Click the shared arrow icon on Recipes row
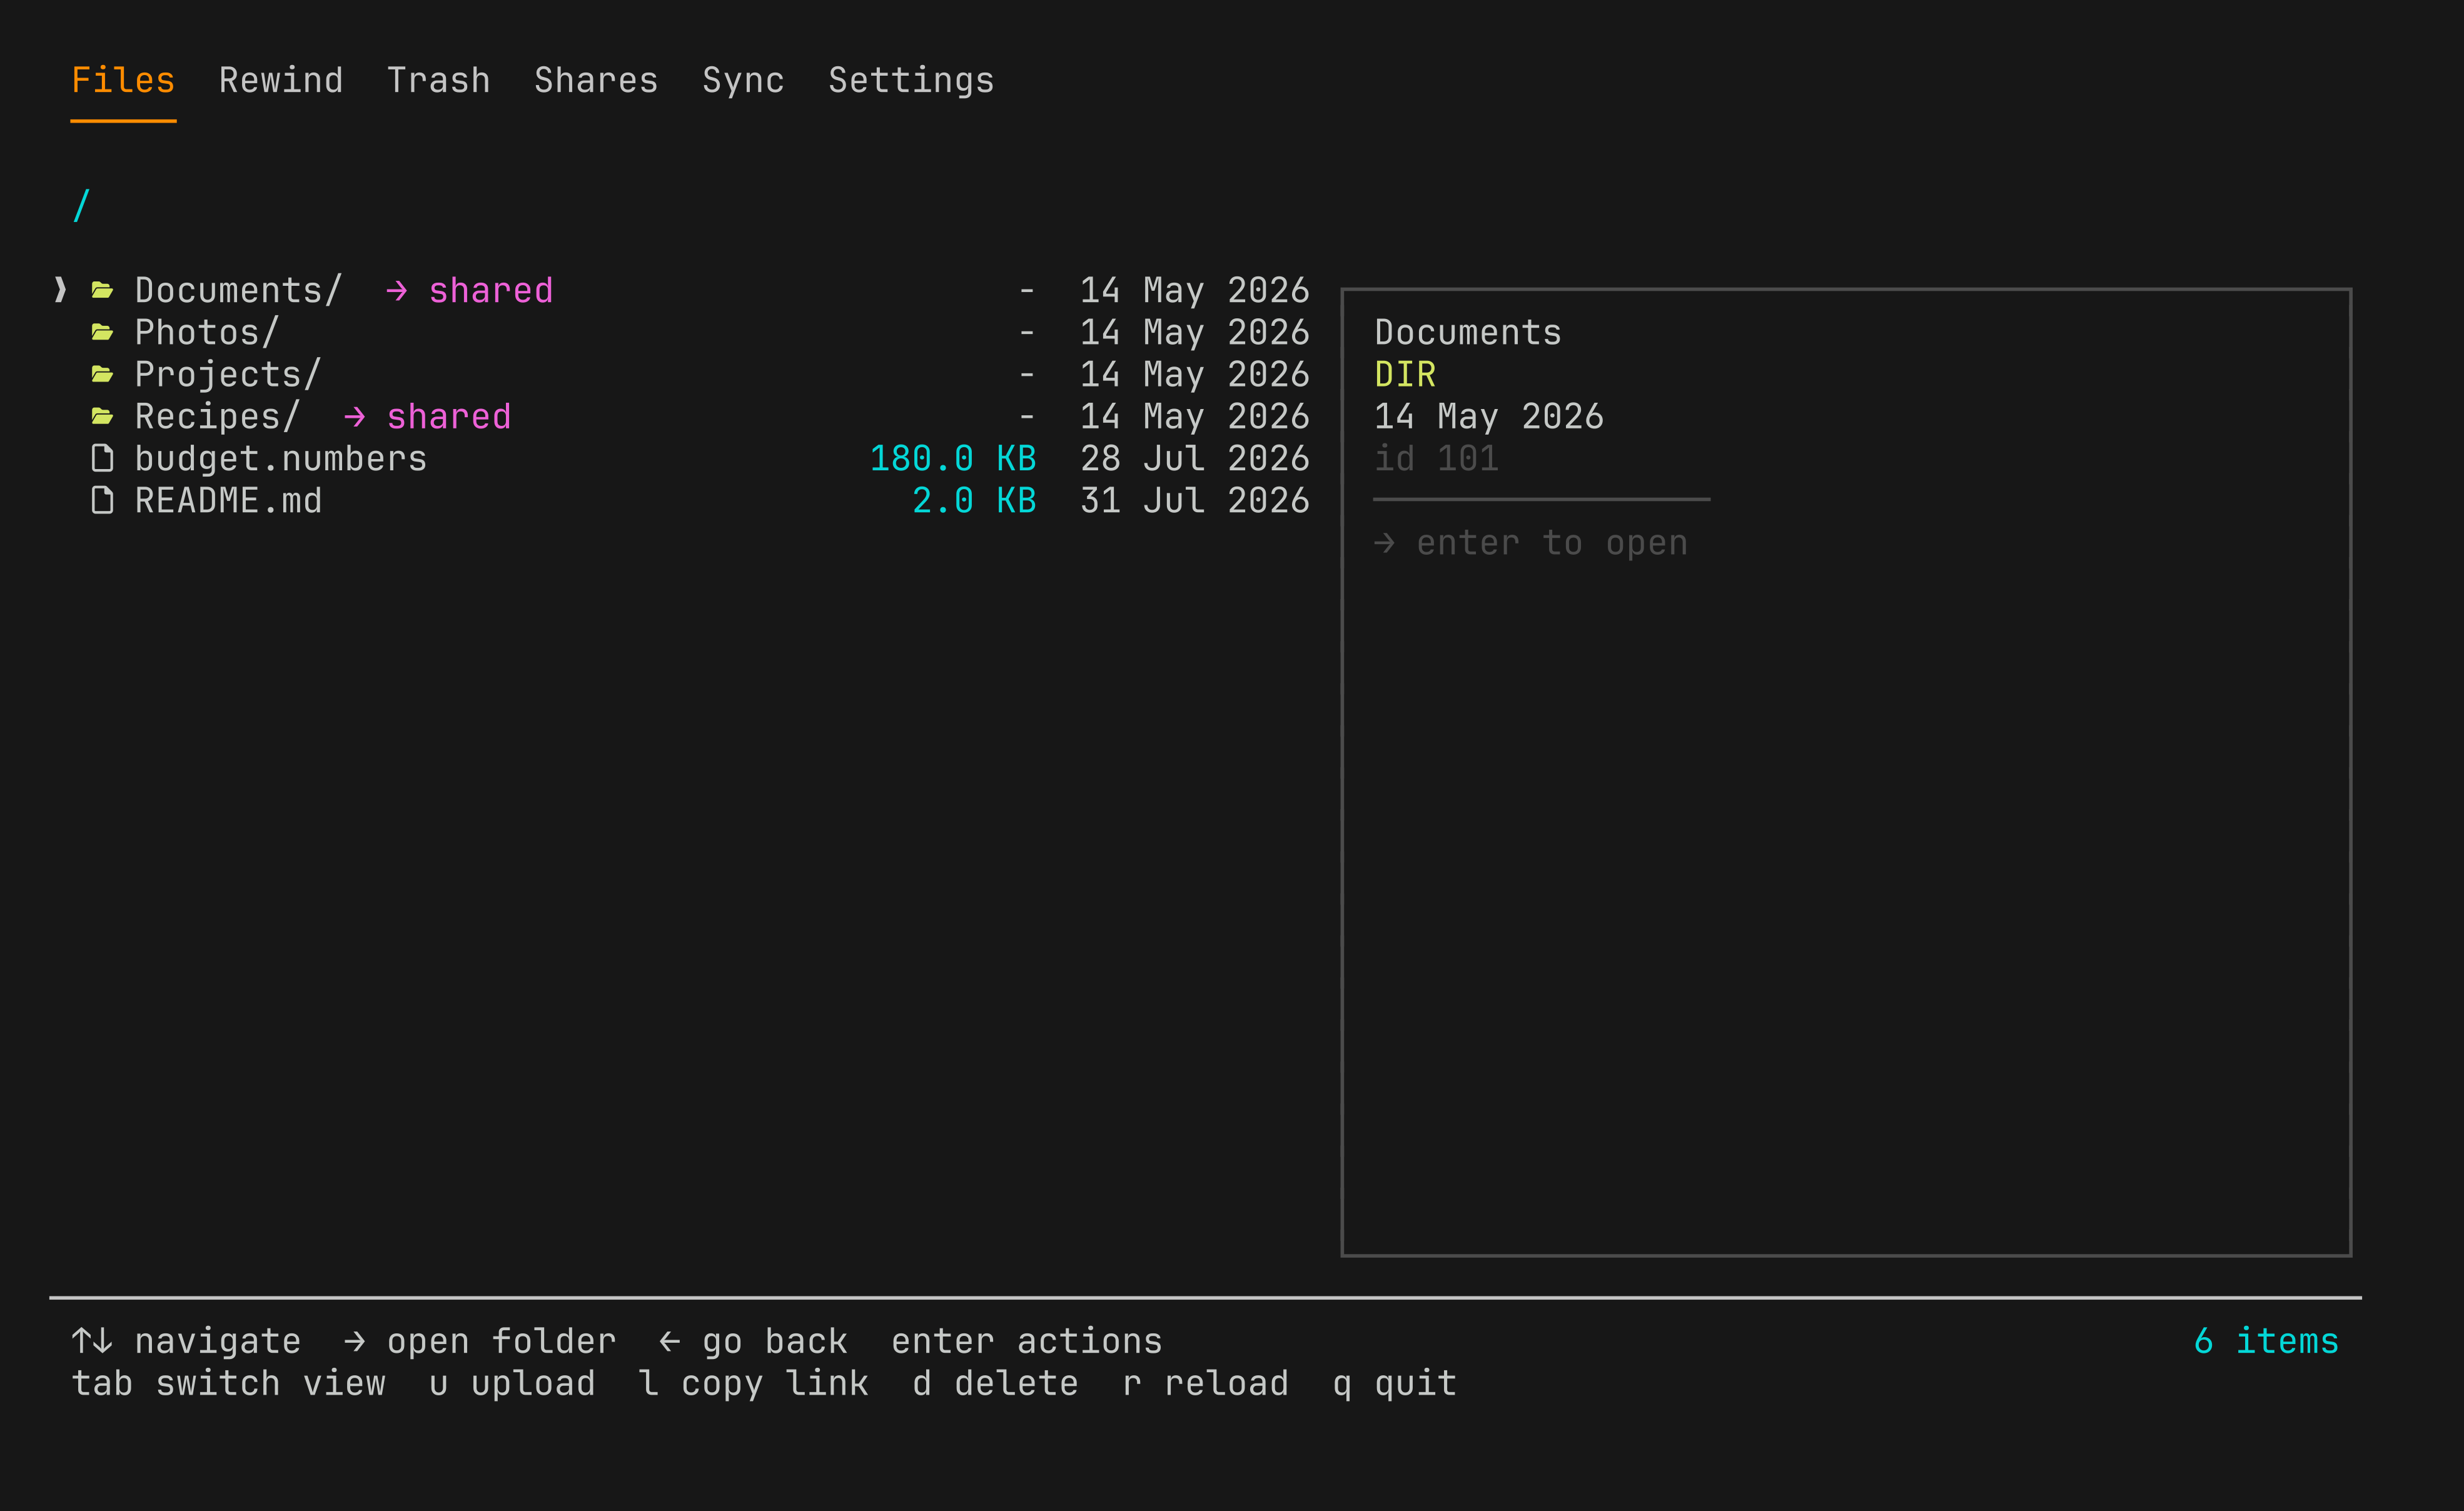 (355, 416)
